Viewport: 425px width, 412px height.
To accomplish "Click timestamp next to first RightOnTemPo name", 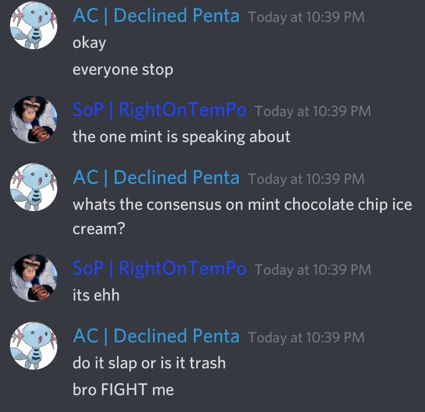I will click(x=313, y=111).
